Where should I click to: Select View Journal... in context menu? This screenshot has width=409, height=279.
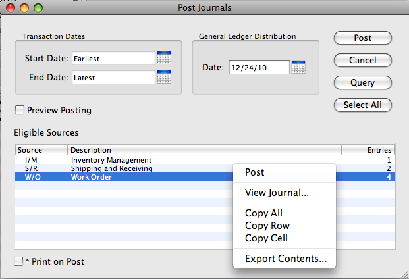[x=277, y=193]
